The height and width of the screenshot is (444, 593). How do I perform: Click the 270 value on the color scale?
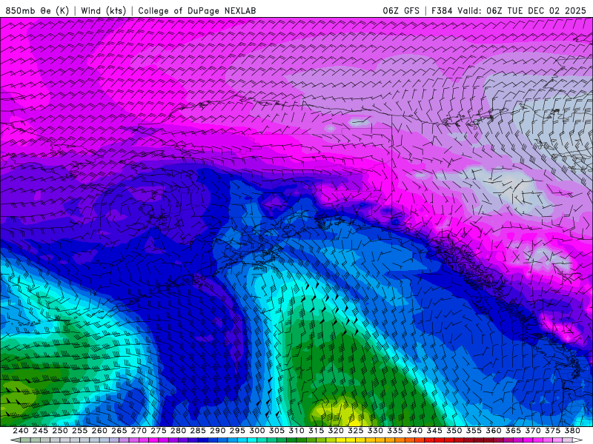pos(139,431)
